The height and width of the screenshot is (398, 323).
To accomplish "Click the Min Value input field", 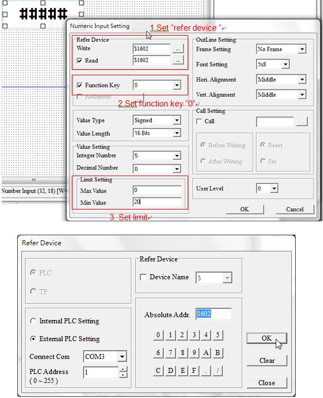I will click(157, 202).
